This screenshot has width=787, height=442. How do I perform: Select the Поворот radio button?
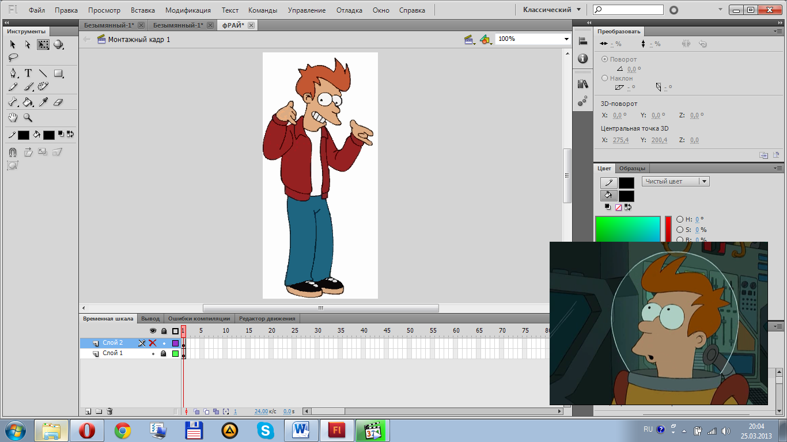[x=604, y=59]
